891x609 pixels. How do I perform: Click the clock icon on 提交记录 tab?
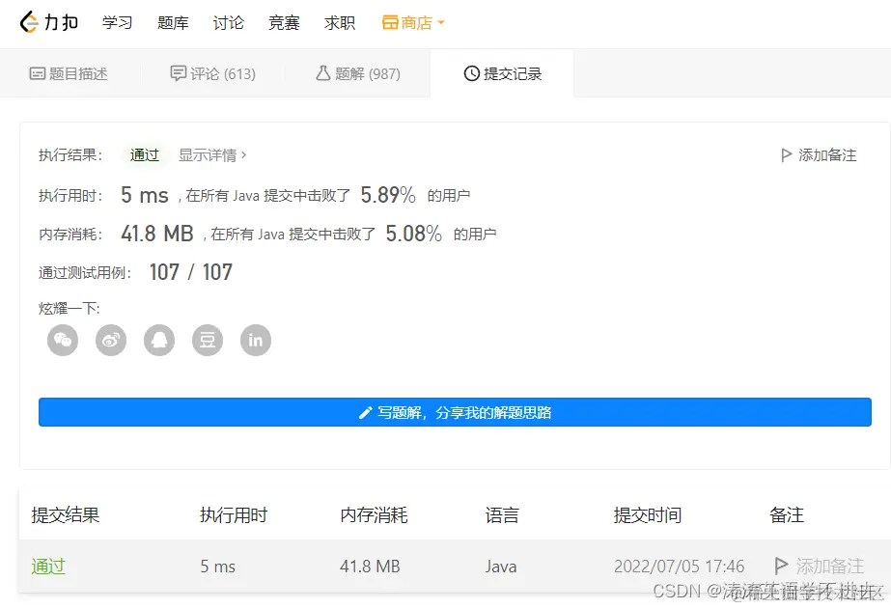(x=469, y=72)
